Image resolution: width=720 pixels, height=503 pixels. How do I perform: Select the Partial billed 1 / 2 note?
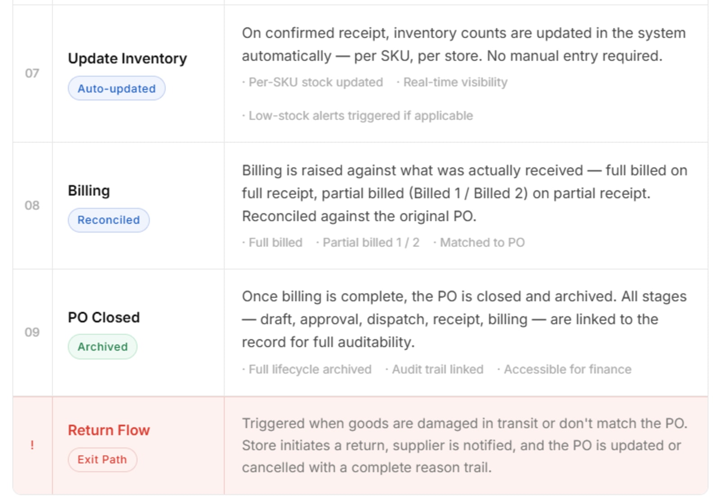pos(368,243)
